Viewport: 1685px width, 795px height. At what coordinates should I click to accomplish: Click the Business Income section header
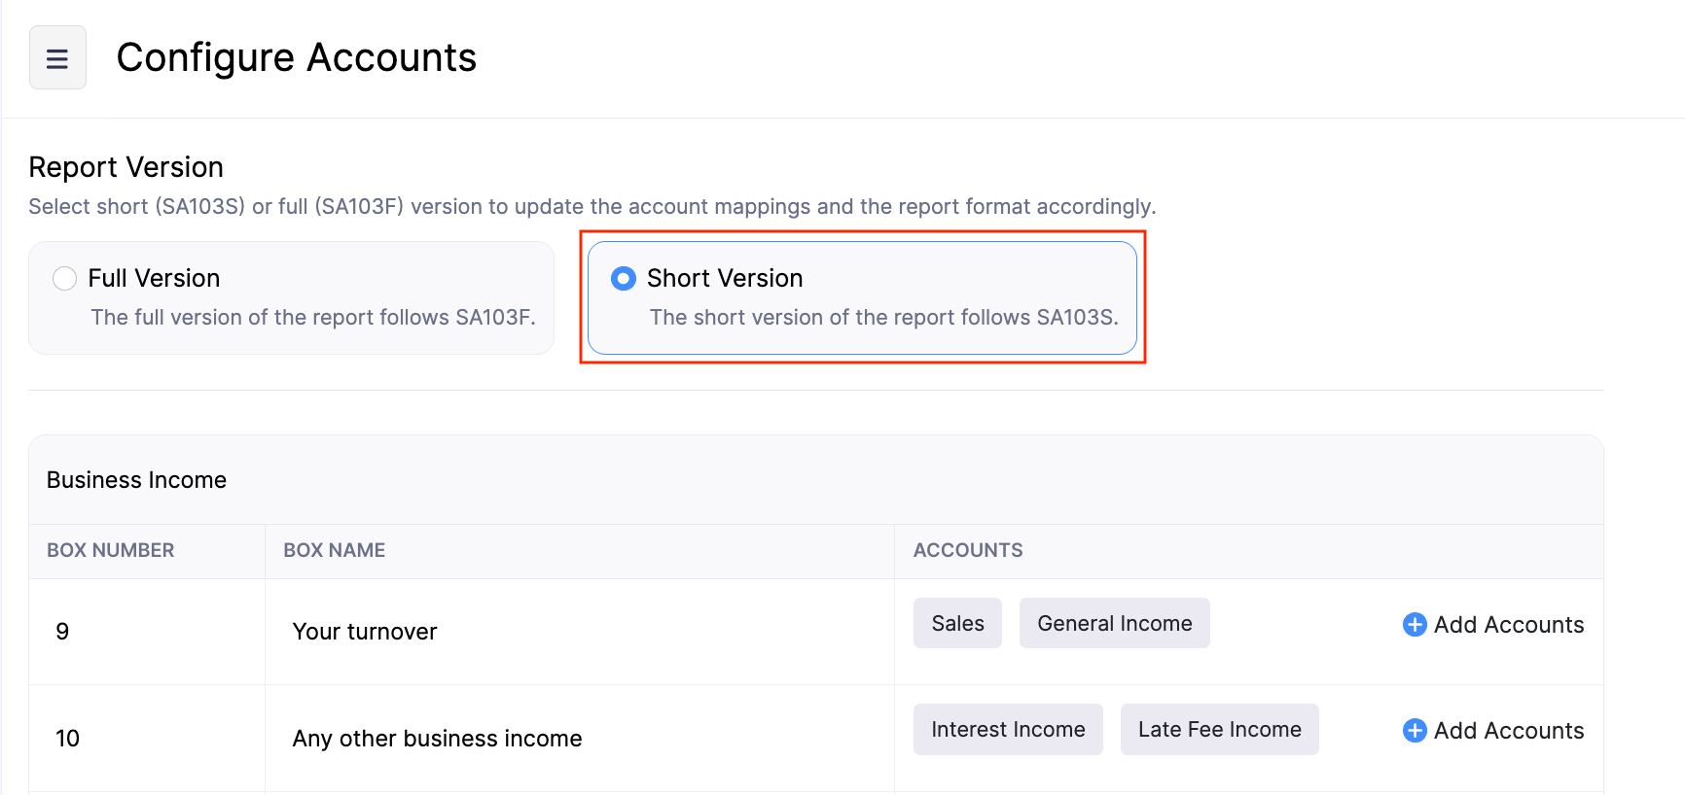(x=137, y=480)
